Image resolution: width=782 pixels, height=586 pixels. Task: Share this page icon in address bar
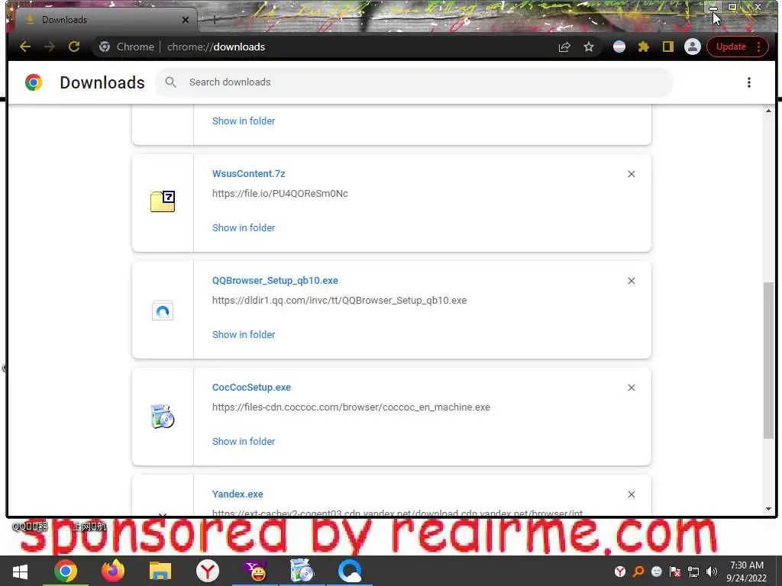point(564,47)
